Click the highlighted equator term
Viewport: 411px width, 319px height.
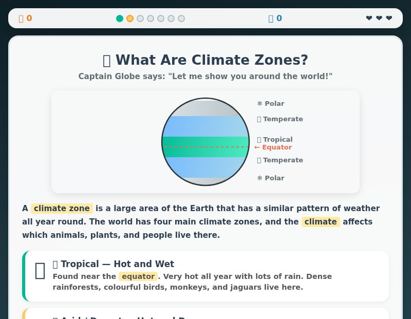(x=138, y=276)
